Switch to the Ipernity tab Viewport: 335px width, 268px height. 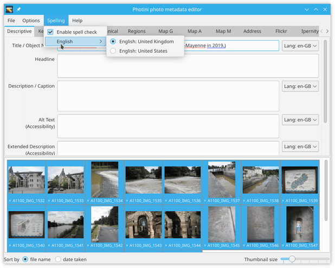(310, 31)
